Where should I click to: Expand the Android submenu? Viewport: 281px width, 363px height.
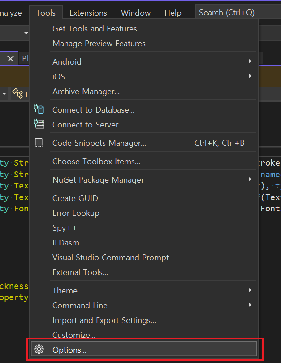tap(143, 62)
